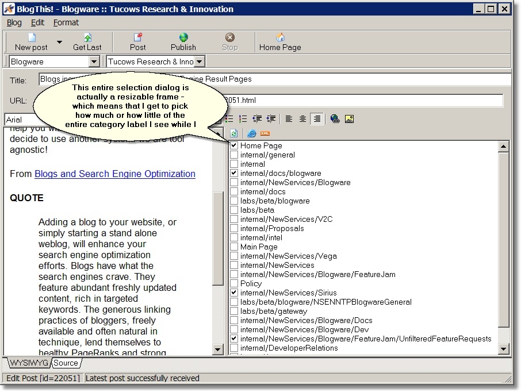The image size is (521, 392).
Task: Open the Format menu
Action: click(66, 22)
